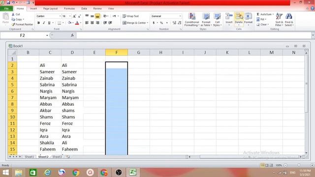The height and width of the screenshot is (177, 315).
Task: Click the Orientation text angle icon
Action: tap(105, 16)
